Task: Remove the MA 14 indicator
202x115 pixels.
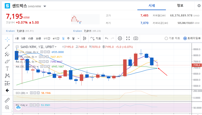Action: (48, 52)
